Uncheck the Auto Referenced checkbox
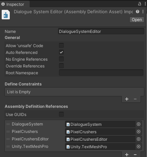Image resolution: width=147 pixels, height=157 pixels. click(61, 52)
